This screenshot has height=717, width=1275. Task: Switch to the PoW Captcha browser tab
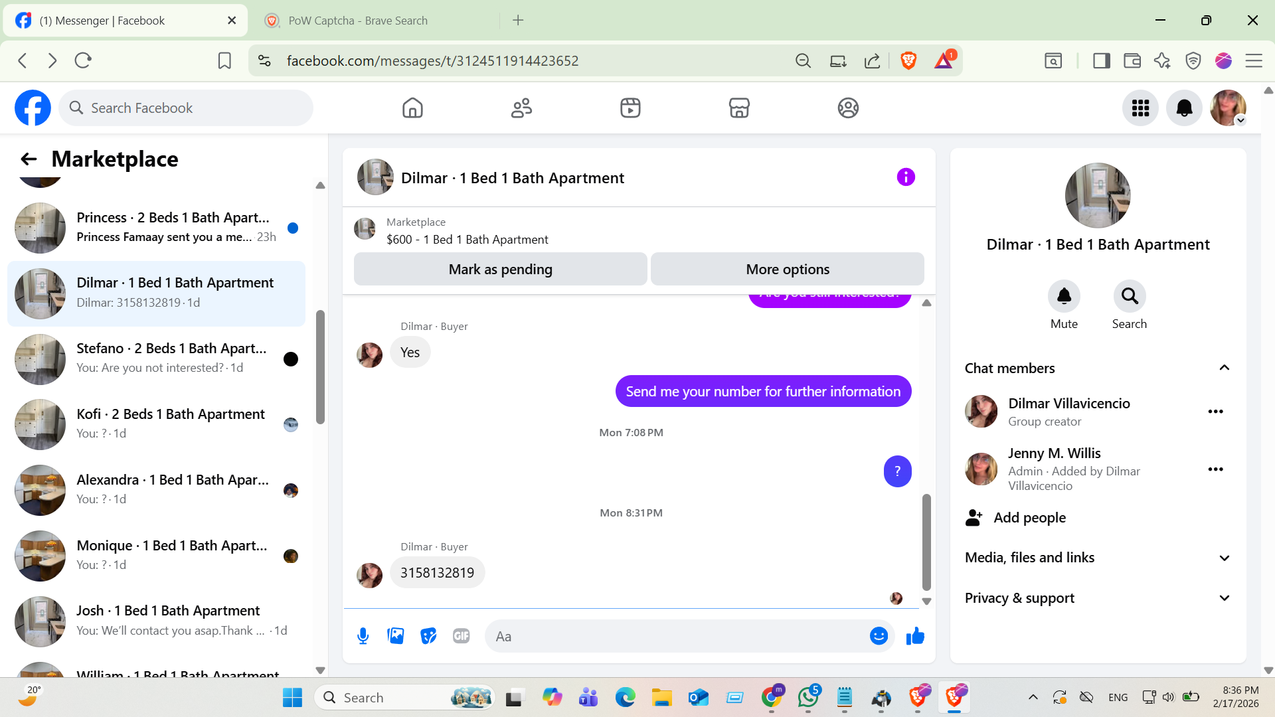click(x=359, y=21)
